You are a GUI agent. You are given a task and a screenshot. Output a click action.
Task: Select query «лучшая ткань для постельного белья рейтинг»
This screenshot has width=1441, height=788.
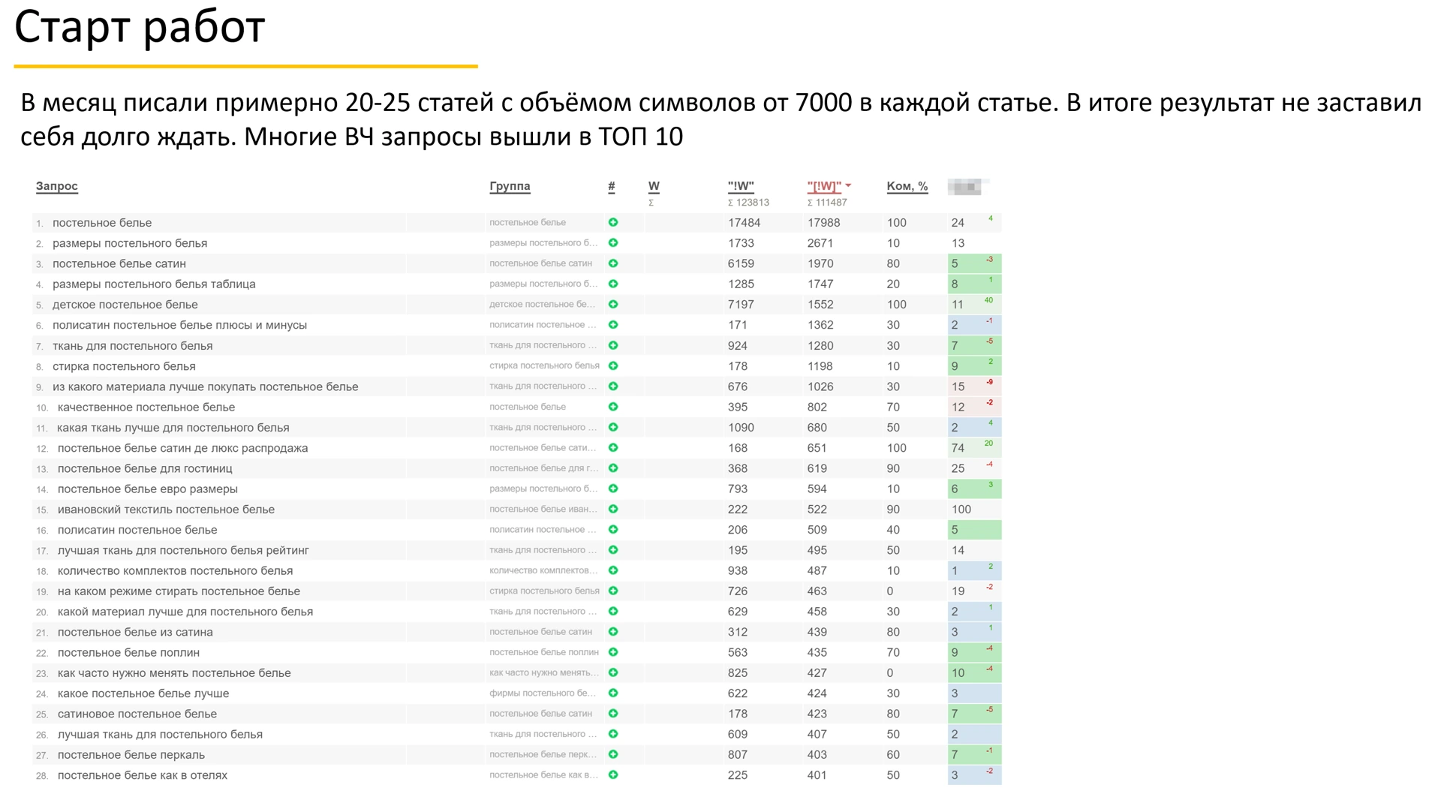pyautogui.click(x=183, y=551)
